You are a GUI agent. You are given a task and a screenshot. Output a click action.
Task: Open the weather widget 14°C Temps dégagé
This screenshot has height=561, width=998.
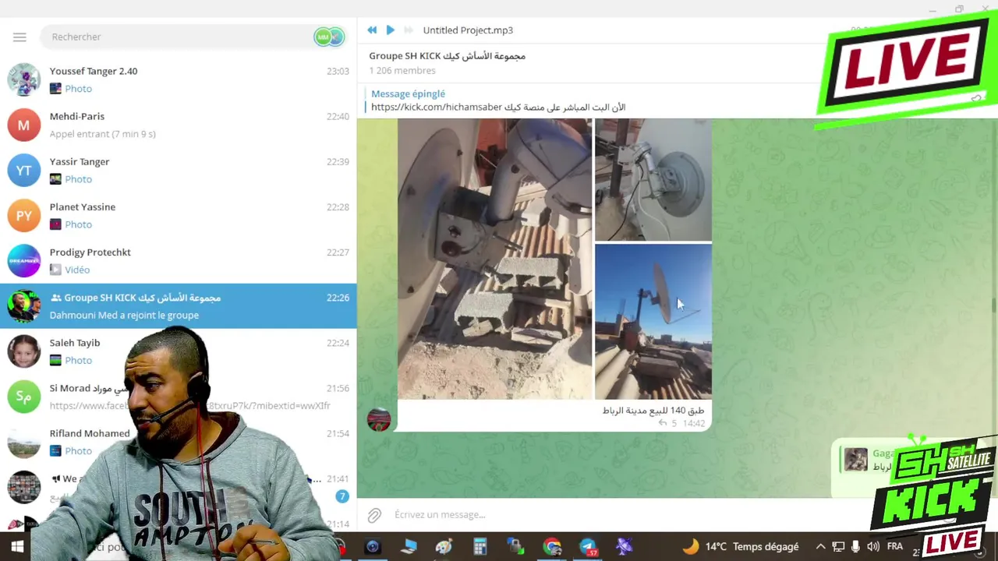click(x=741, y=546)
